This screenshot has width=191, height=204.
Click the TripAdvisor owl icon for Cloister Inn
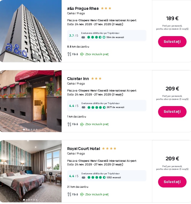click(83, 107)
